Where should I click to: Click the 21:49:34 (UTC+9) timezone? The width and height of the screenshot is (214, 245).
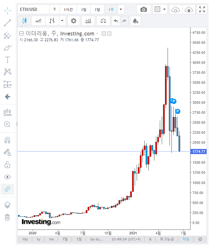(x=126, y=239)
